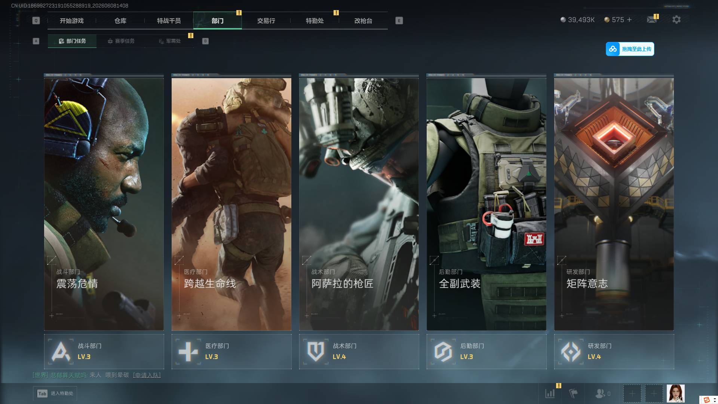The height and width of the screenshot is (404, 718).
Task: Click the flag icon in bottom bar
Action: (573, 394)
